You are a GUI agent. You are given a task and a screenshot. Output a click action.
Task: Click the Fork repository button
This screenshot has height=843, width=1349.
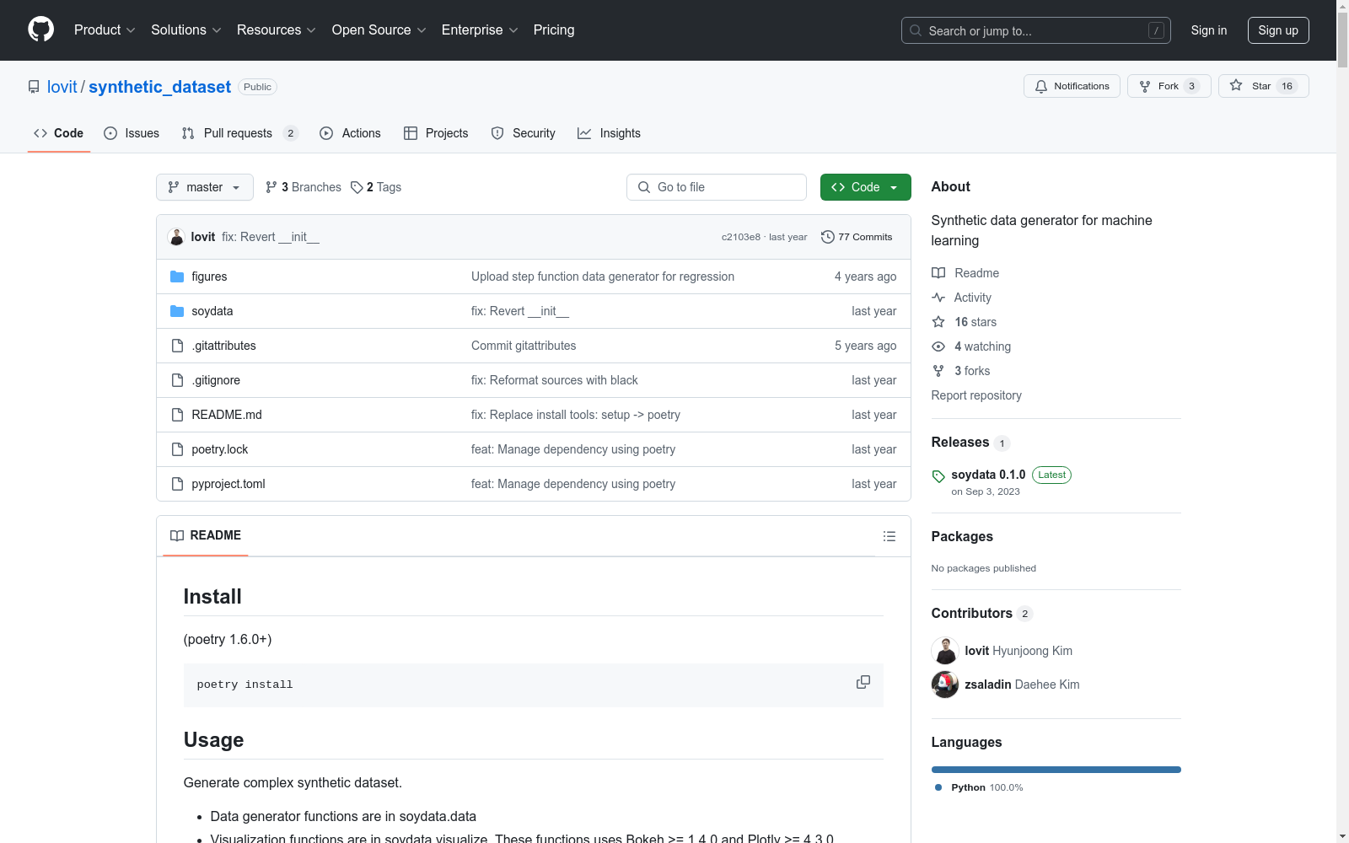(1169, 86)
